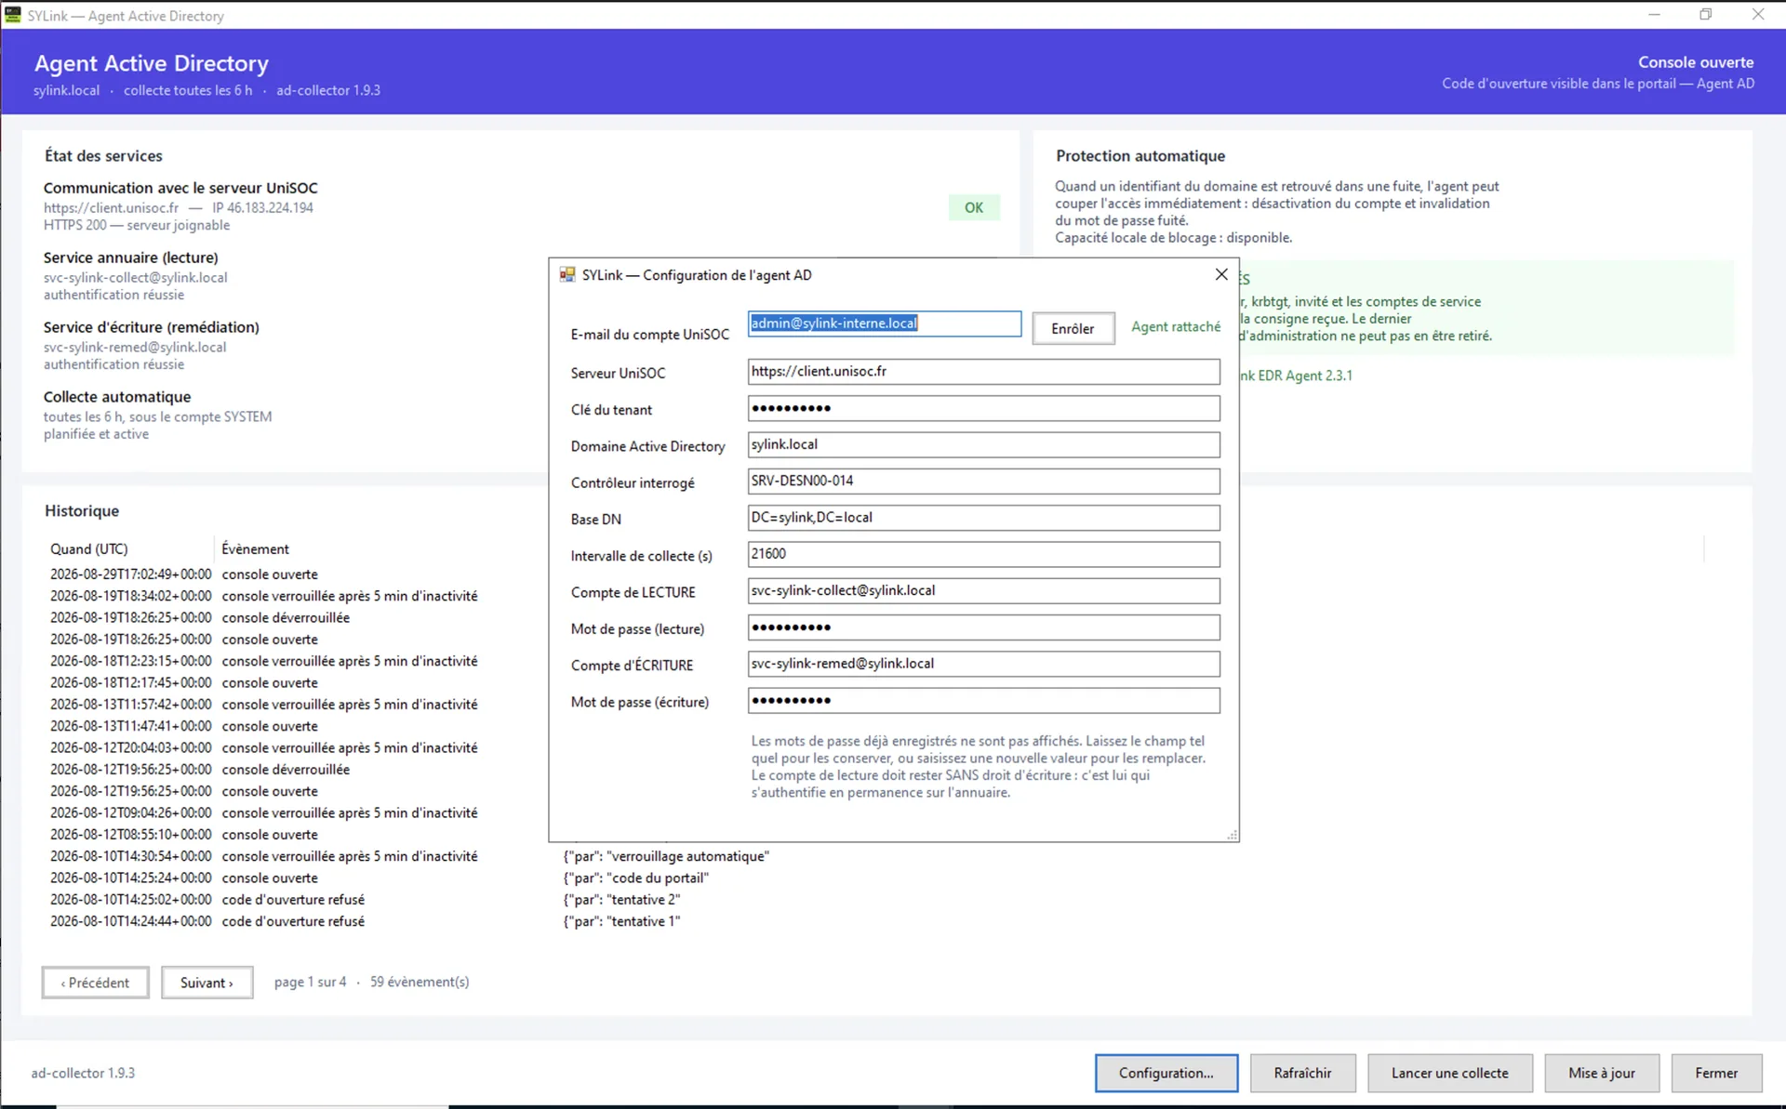Viewport: 1786px width, 1109px height.
Task: Close the main SYLink window
Action: (x=1758, y=15)
